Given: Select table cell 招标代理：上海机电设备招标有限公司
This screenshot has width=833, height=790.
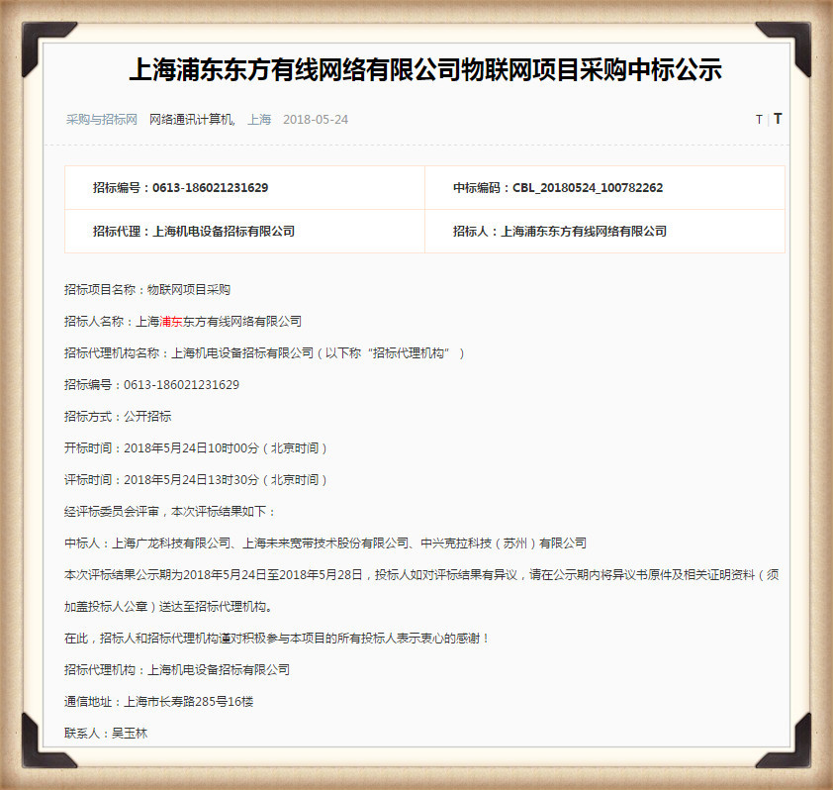Looking at the screenshot, I should click(x=245, y=232).
